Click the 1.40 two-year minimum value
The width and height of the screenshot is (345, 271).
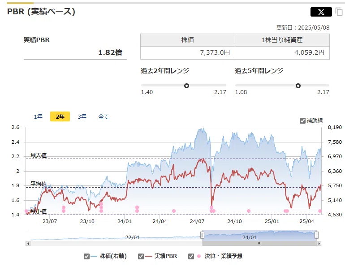coord(147,92)
